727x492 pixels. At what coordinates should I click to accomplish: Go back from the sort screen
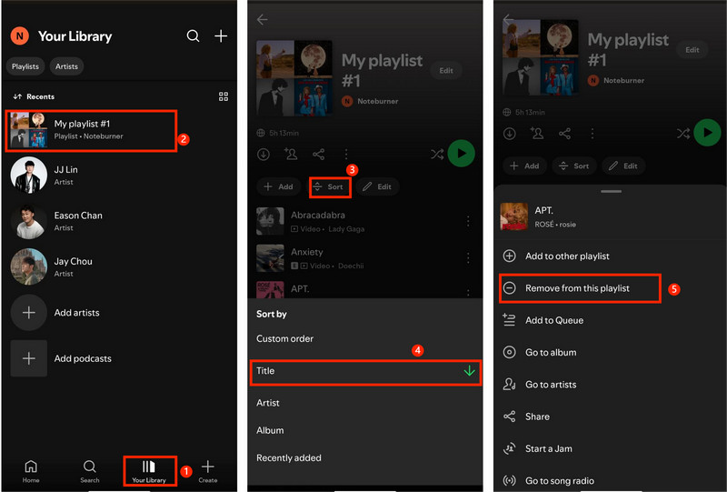tap(263, 19)
